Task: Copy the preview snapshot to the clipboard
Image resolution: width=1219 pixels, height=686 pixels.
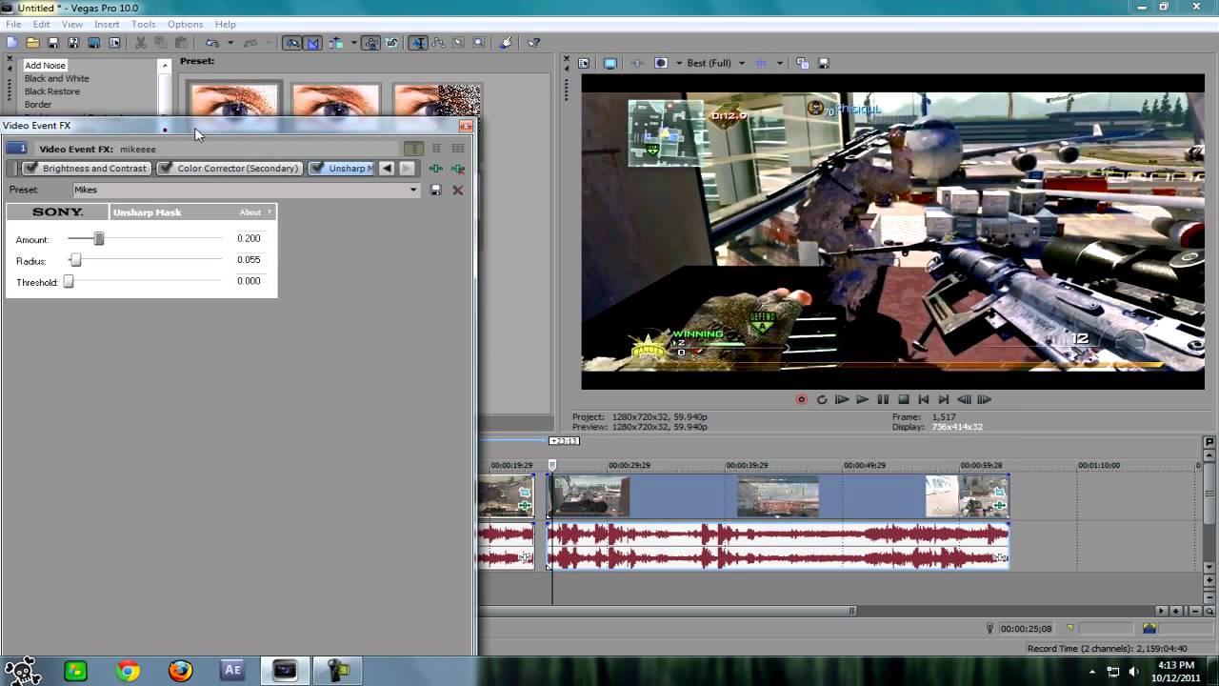Action: coord(802,63)
